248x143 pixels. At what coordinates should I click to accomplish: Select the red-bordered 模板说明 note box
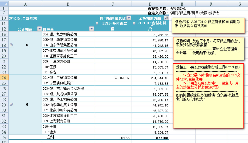(208, 48)
